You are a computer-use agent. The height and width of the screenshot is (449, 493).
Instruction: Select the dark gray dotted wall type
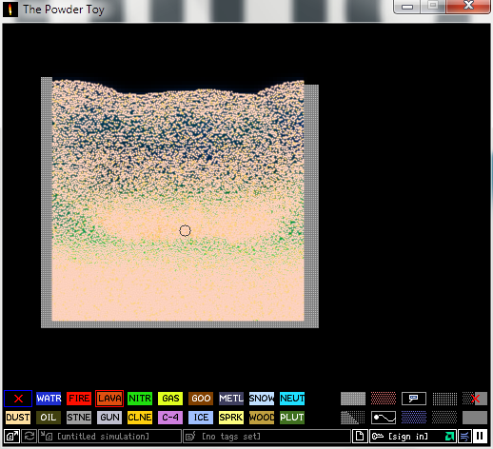tap(444, 418)
